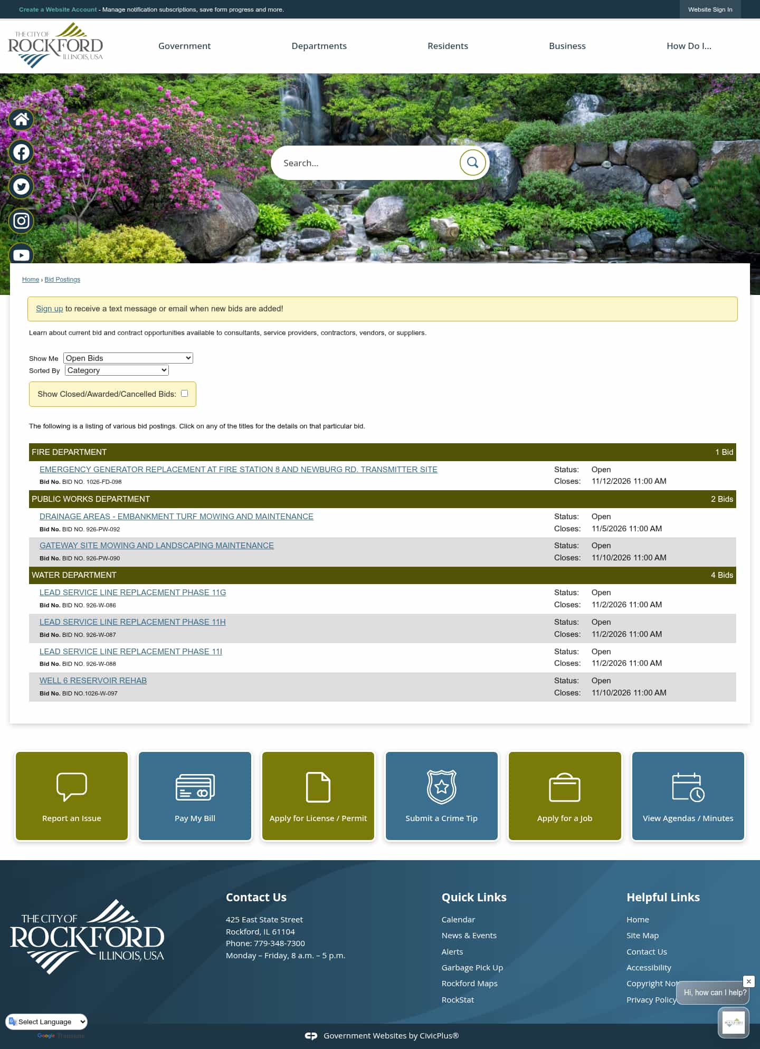Open the Residents menu
This screenshot has height=1049, width=760.
(x=448, y=46)
